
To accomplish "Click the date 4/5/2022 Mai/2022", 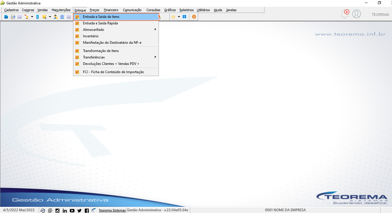I will coord(19,210).
